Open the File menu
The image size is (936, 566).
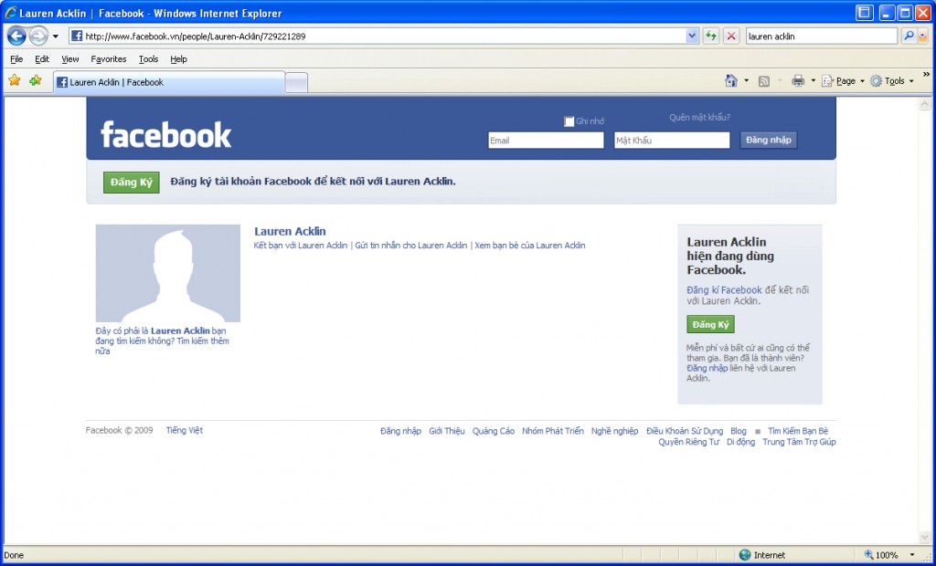(x=16, y=59)
